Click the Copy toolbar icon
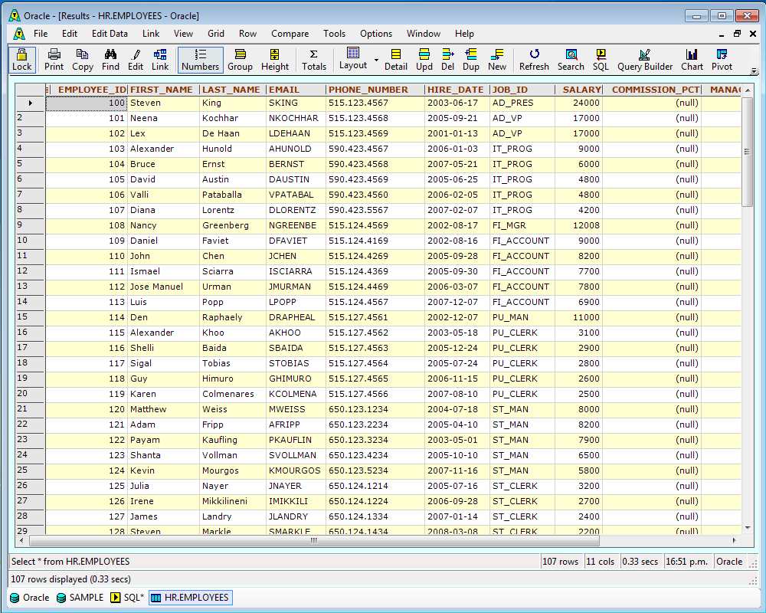The width and height of the screenshot is (766, 613). pos(83,60)
